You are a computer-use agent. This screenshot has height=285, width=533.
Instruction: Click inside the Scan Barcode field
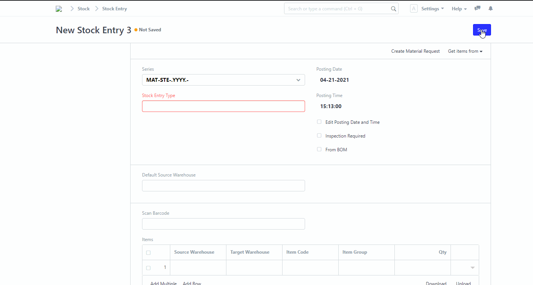pyautogui.click(x=223, y=224)
